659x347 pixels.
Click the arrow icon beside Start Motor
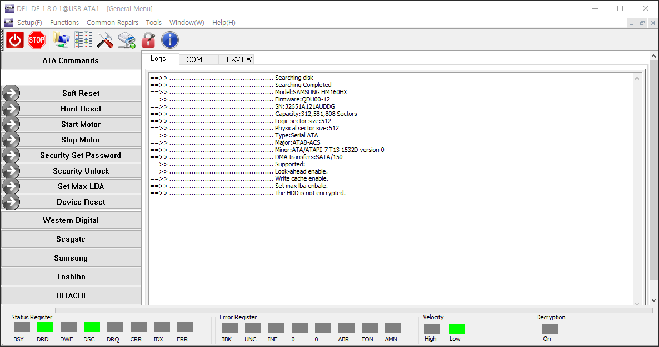11,125
